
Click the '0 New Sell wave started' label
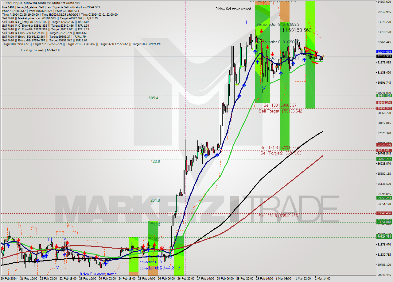coord(233,9)
